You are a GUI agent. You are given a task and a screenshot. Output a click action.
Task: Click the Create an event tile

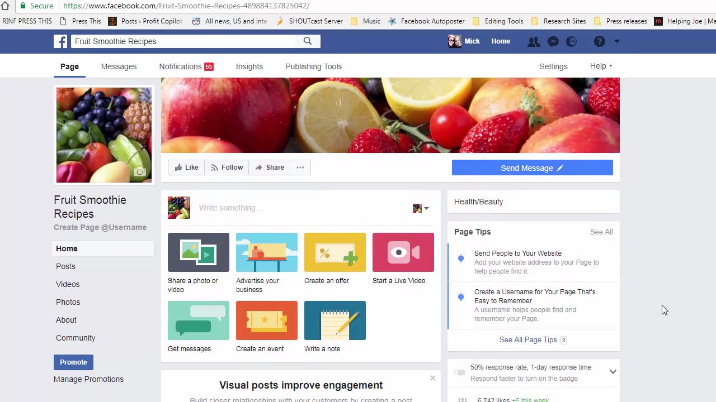point(267,320)
